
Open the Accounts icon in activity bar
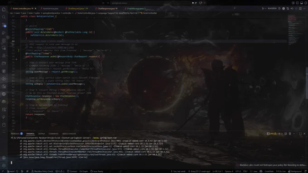[x=4, y=158]
